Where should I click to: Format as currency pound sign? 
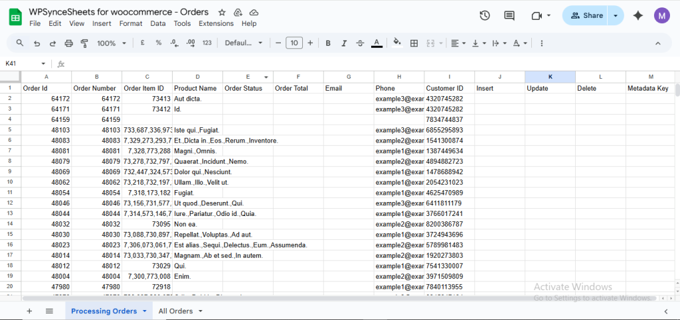tap(142, 43)
